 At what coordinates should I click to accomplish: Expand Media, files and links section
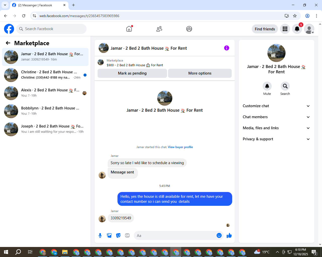(x=276, y=128)
